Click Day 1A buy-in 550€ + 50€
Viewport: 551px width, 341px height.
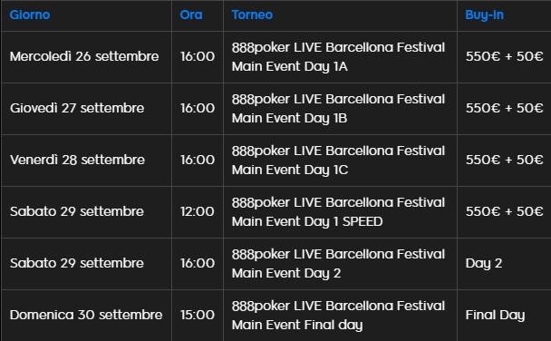point(504,56)
